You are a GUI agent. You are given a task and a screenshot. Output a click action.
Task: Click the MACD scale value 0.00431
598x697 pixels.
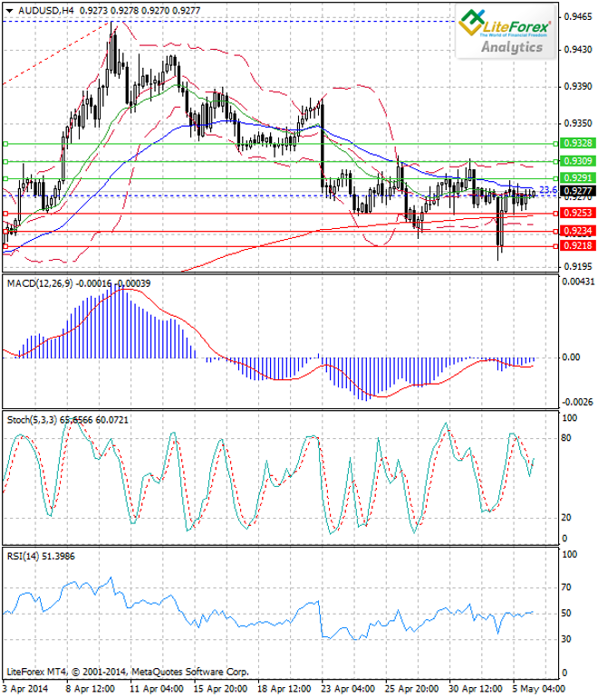click(x=578, y=282)
